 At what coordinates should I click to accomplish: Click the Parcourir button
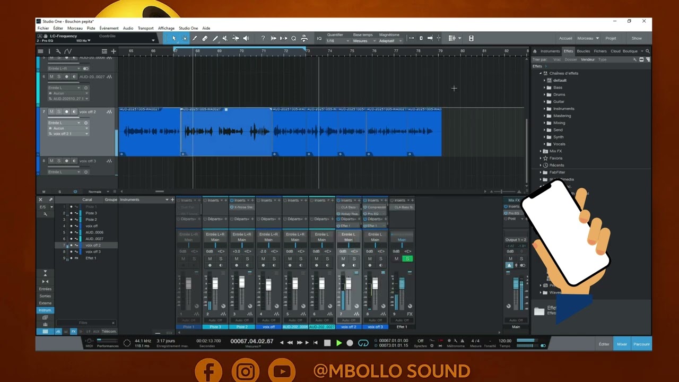(641, 344)
